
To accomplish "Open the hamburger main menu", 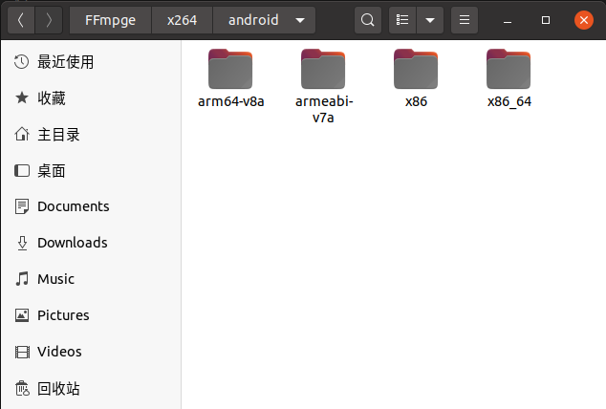I will pos(465,19).
